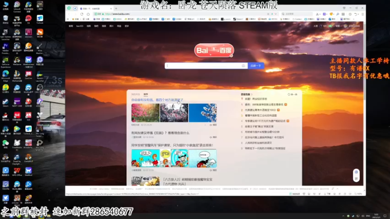390x219 pixels.
Task: Open the taskbar clock and date
Action: [x=376, y=216]
